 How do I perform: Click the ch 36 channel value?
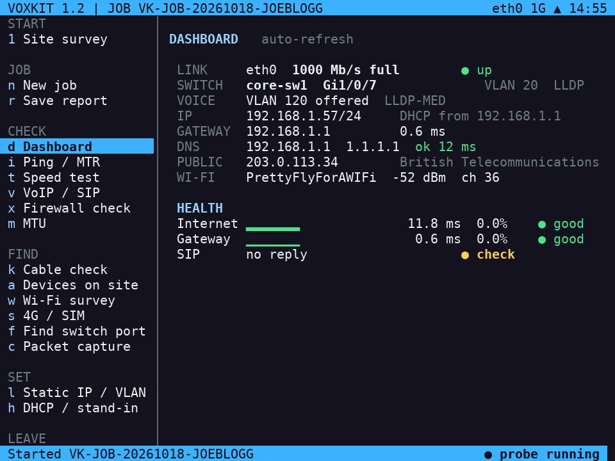tap(480, 177)
